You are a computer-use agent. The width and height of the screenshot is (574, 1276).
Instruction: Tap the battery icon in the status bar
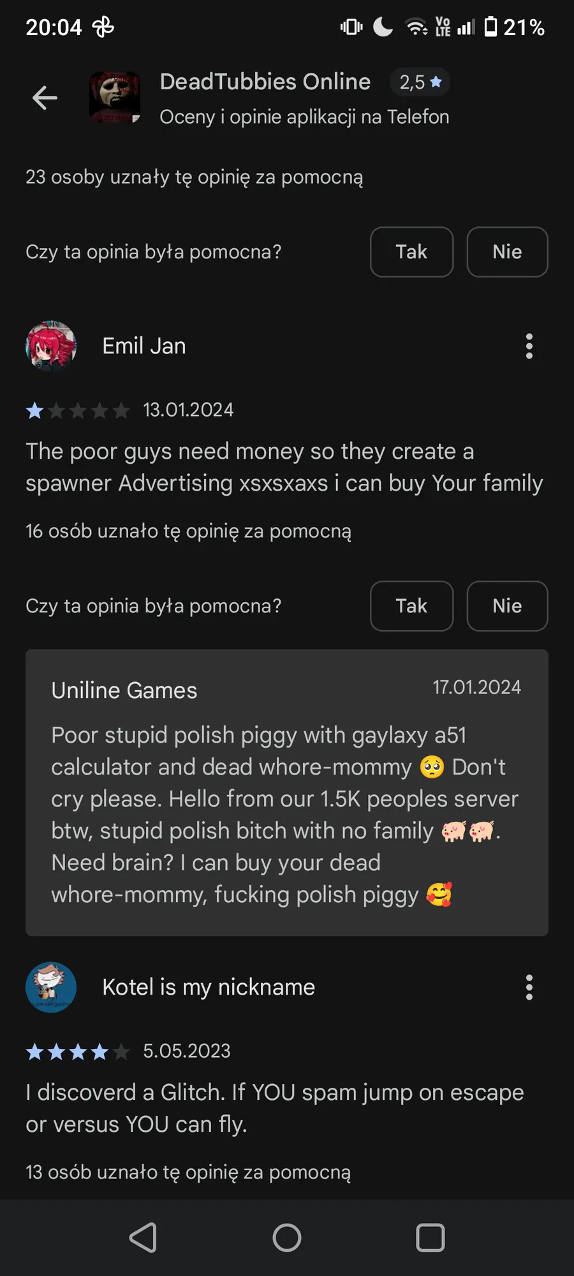pos(490,27)
